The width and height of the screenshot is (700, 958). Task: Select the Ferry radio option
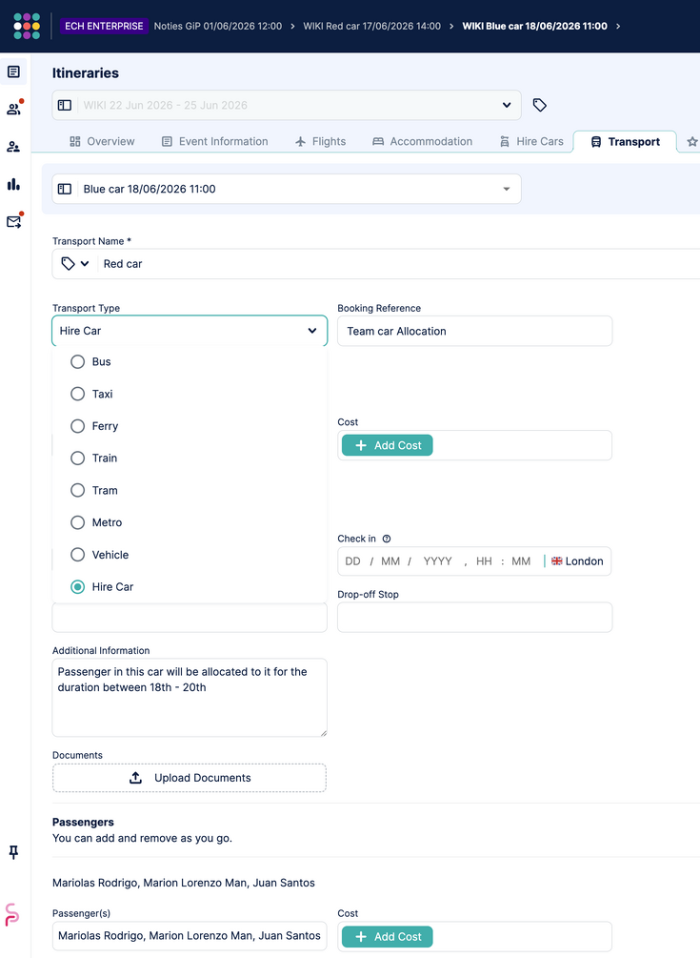tap(77, 426)
